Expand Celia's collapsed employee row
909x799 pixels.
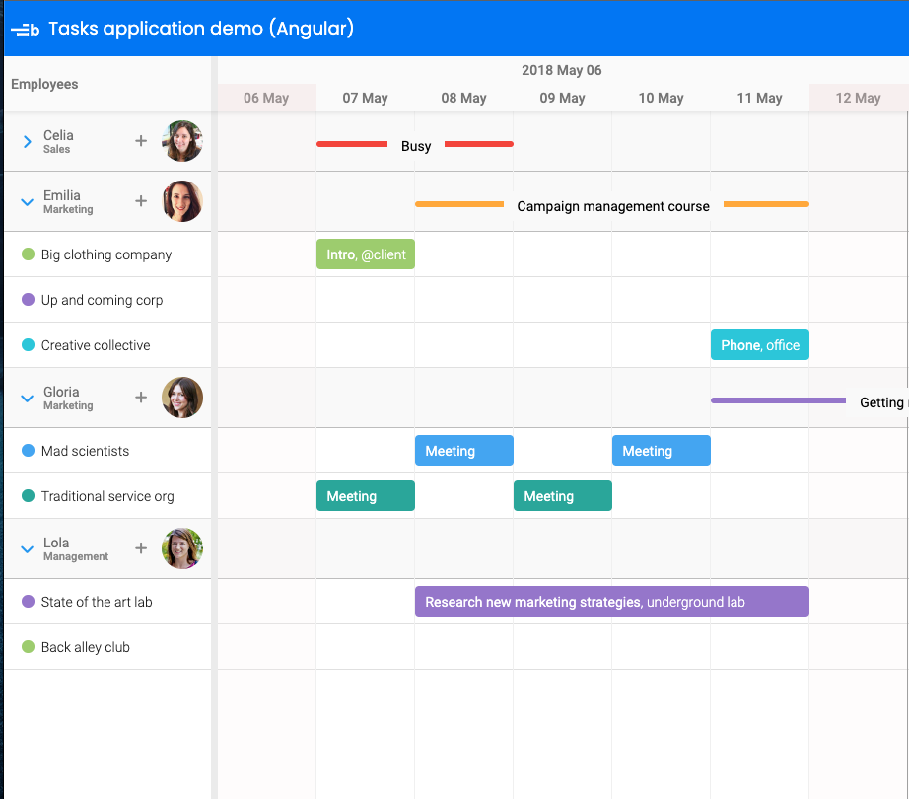28,142
